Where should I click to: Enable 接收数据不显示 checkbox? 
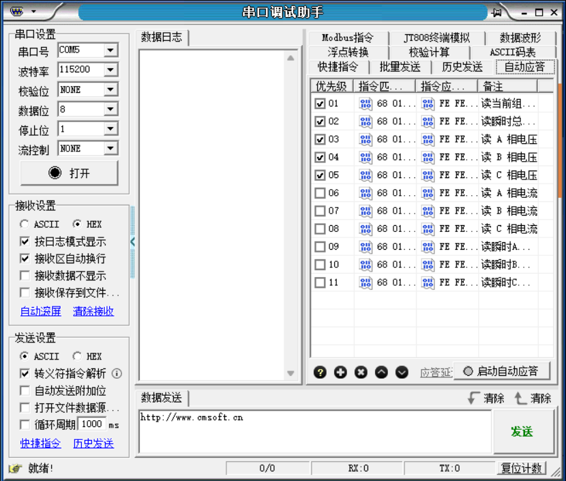click(x=25, y=276)
